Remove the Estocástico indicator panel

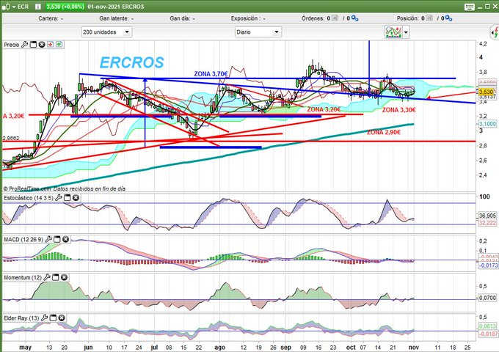click(x=76, y=198)
